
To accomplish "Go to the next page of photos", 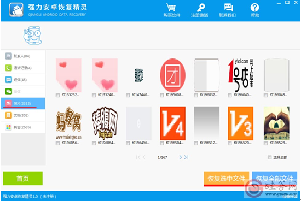I will coord(181,157).
